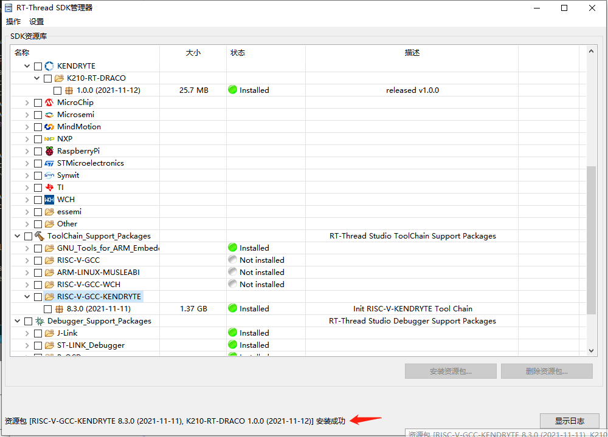The width and height of the screenshot is (608, 437).
Task: Click the GNU_Tools_for_ARM folder icon
Action: (49, 248)
